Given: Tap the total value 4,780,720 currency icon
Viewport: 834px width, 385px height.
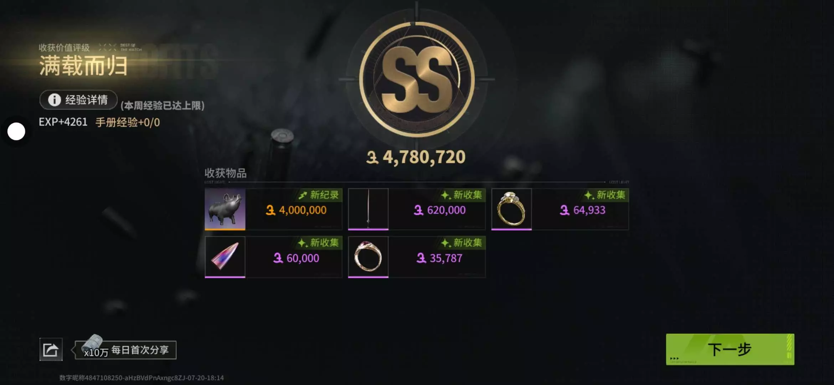Looking at the screenshot, I should point(372,157).
